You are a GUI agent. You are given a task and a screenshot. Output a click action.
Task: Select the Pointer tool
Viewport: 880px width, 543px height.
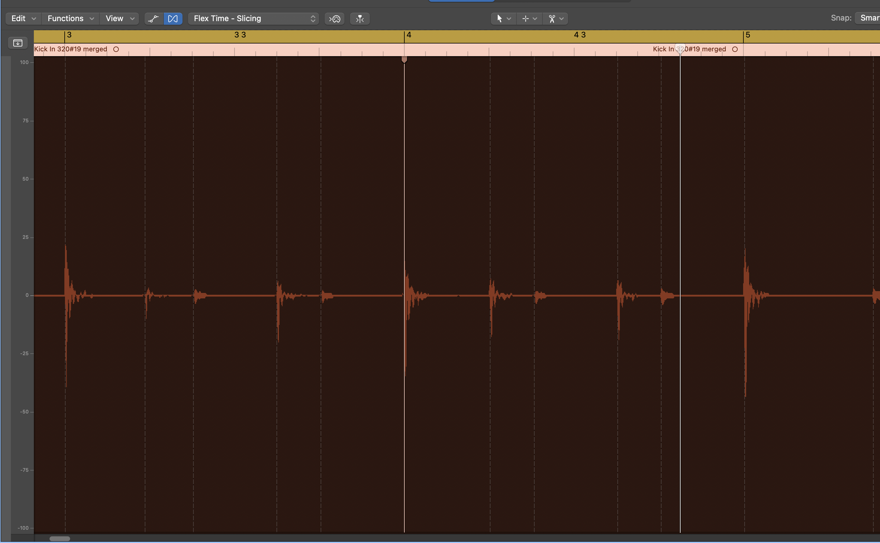tap(499, 19)
